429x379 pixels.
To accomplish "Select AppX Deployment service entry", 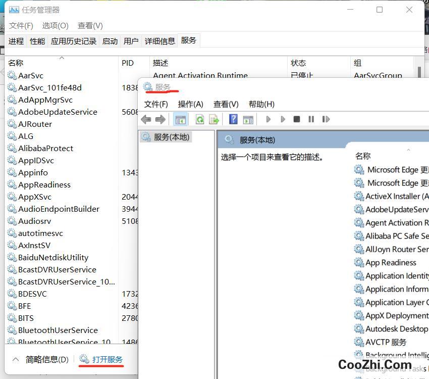I will click(x=397, y=315).
